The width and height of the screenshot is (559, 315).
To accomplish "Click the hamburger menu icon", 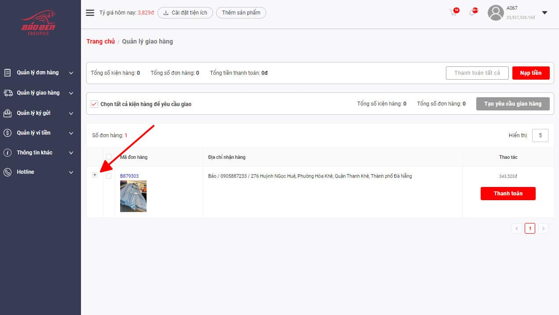I will [90, 13].
